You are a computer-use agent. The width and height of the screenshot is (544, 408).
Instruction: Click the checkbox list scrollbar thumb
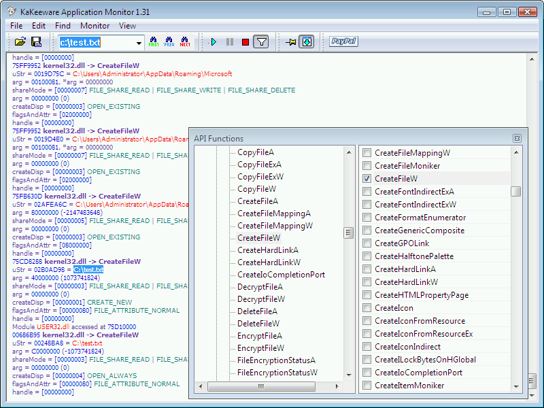click(516, 191)
